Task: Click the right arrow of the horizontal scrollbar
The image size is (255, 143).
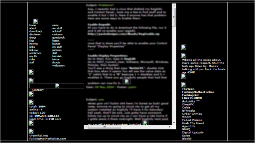Action: pyautogui.click(x=169, y=127)
